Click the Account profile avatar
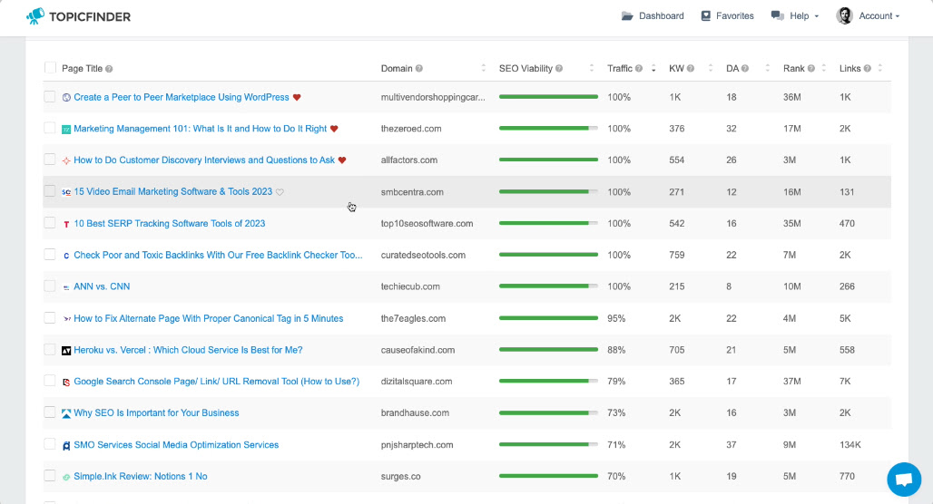Screen dimensions: 933x504 point(844,15)
